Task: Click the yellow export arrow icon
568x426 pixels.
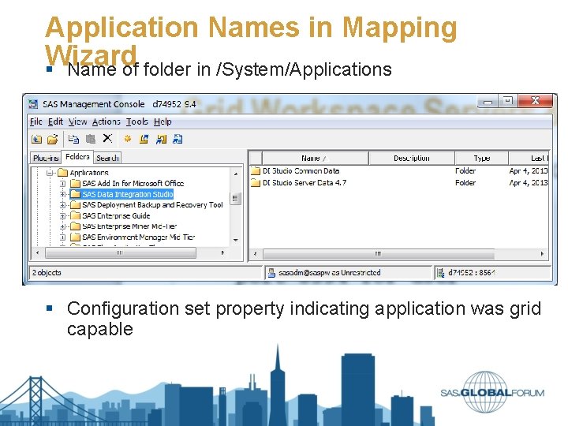Action: tap(144, 139)
